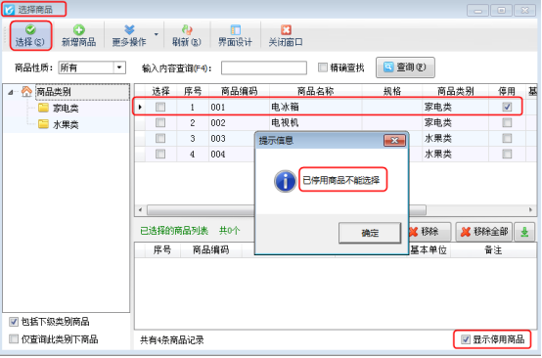Select the 水果类 category folder
The height and width of the screenshot is (358, 542).
58,124
